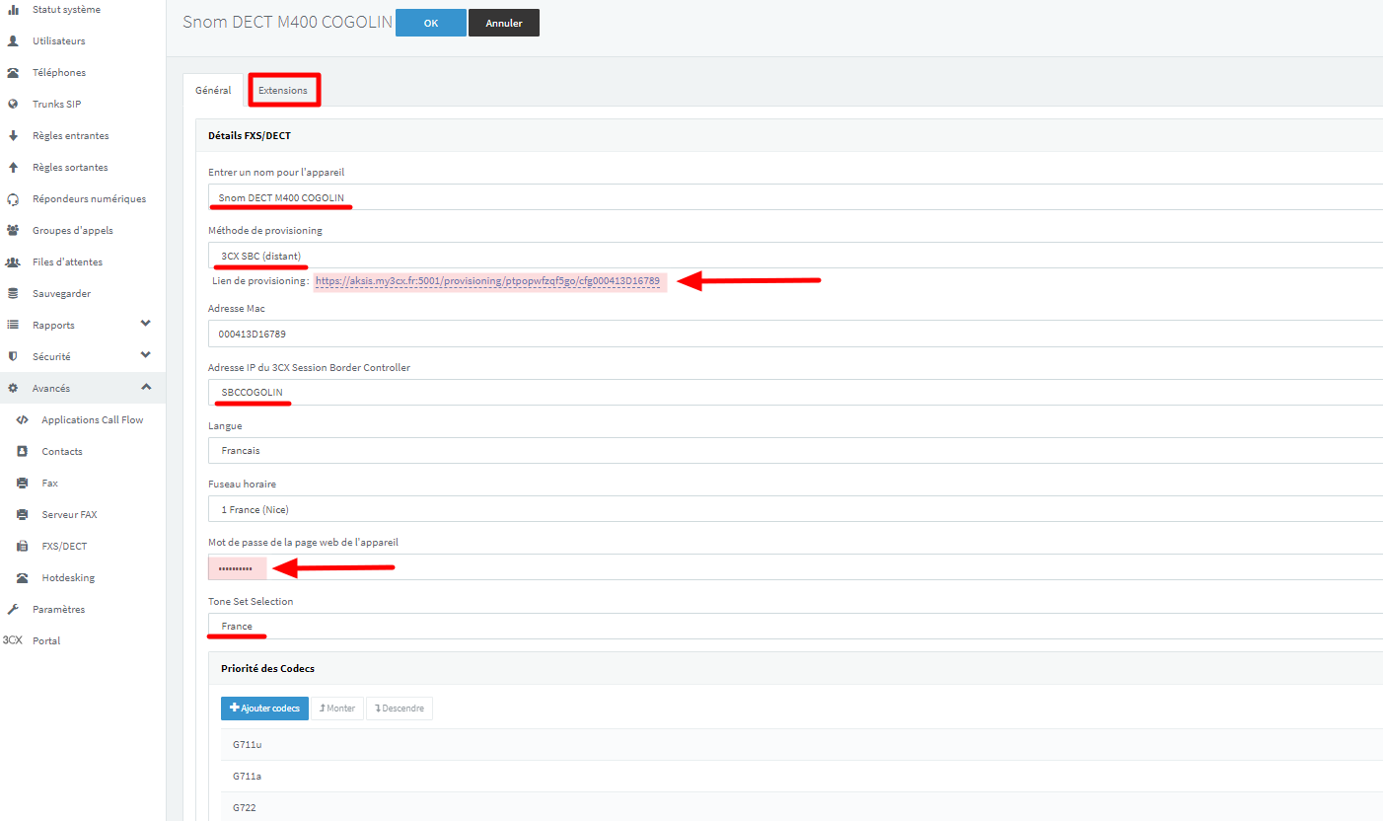Click the Descendre button
The image size is (1383, 821).
point(400,709)
